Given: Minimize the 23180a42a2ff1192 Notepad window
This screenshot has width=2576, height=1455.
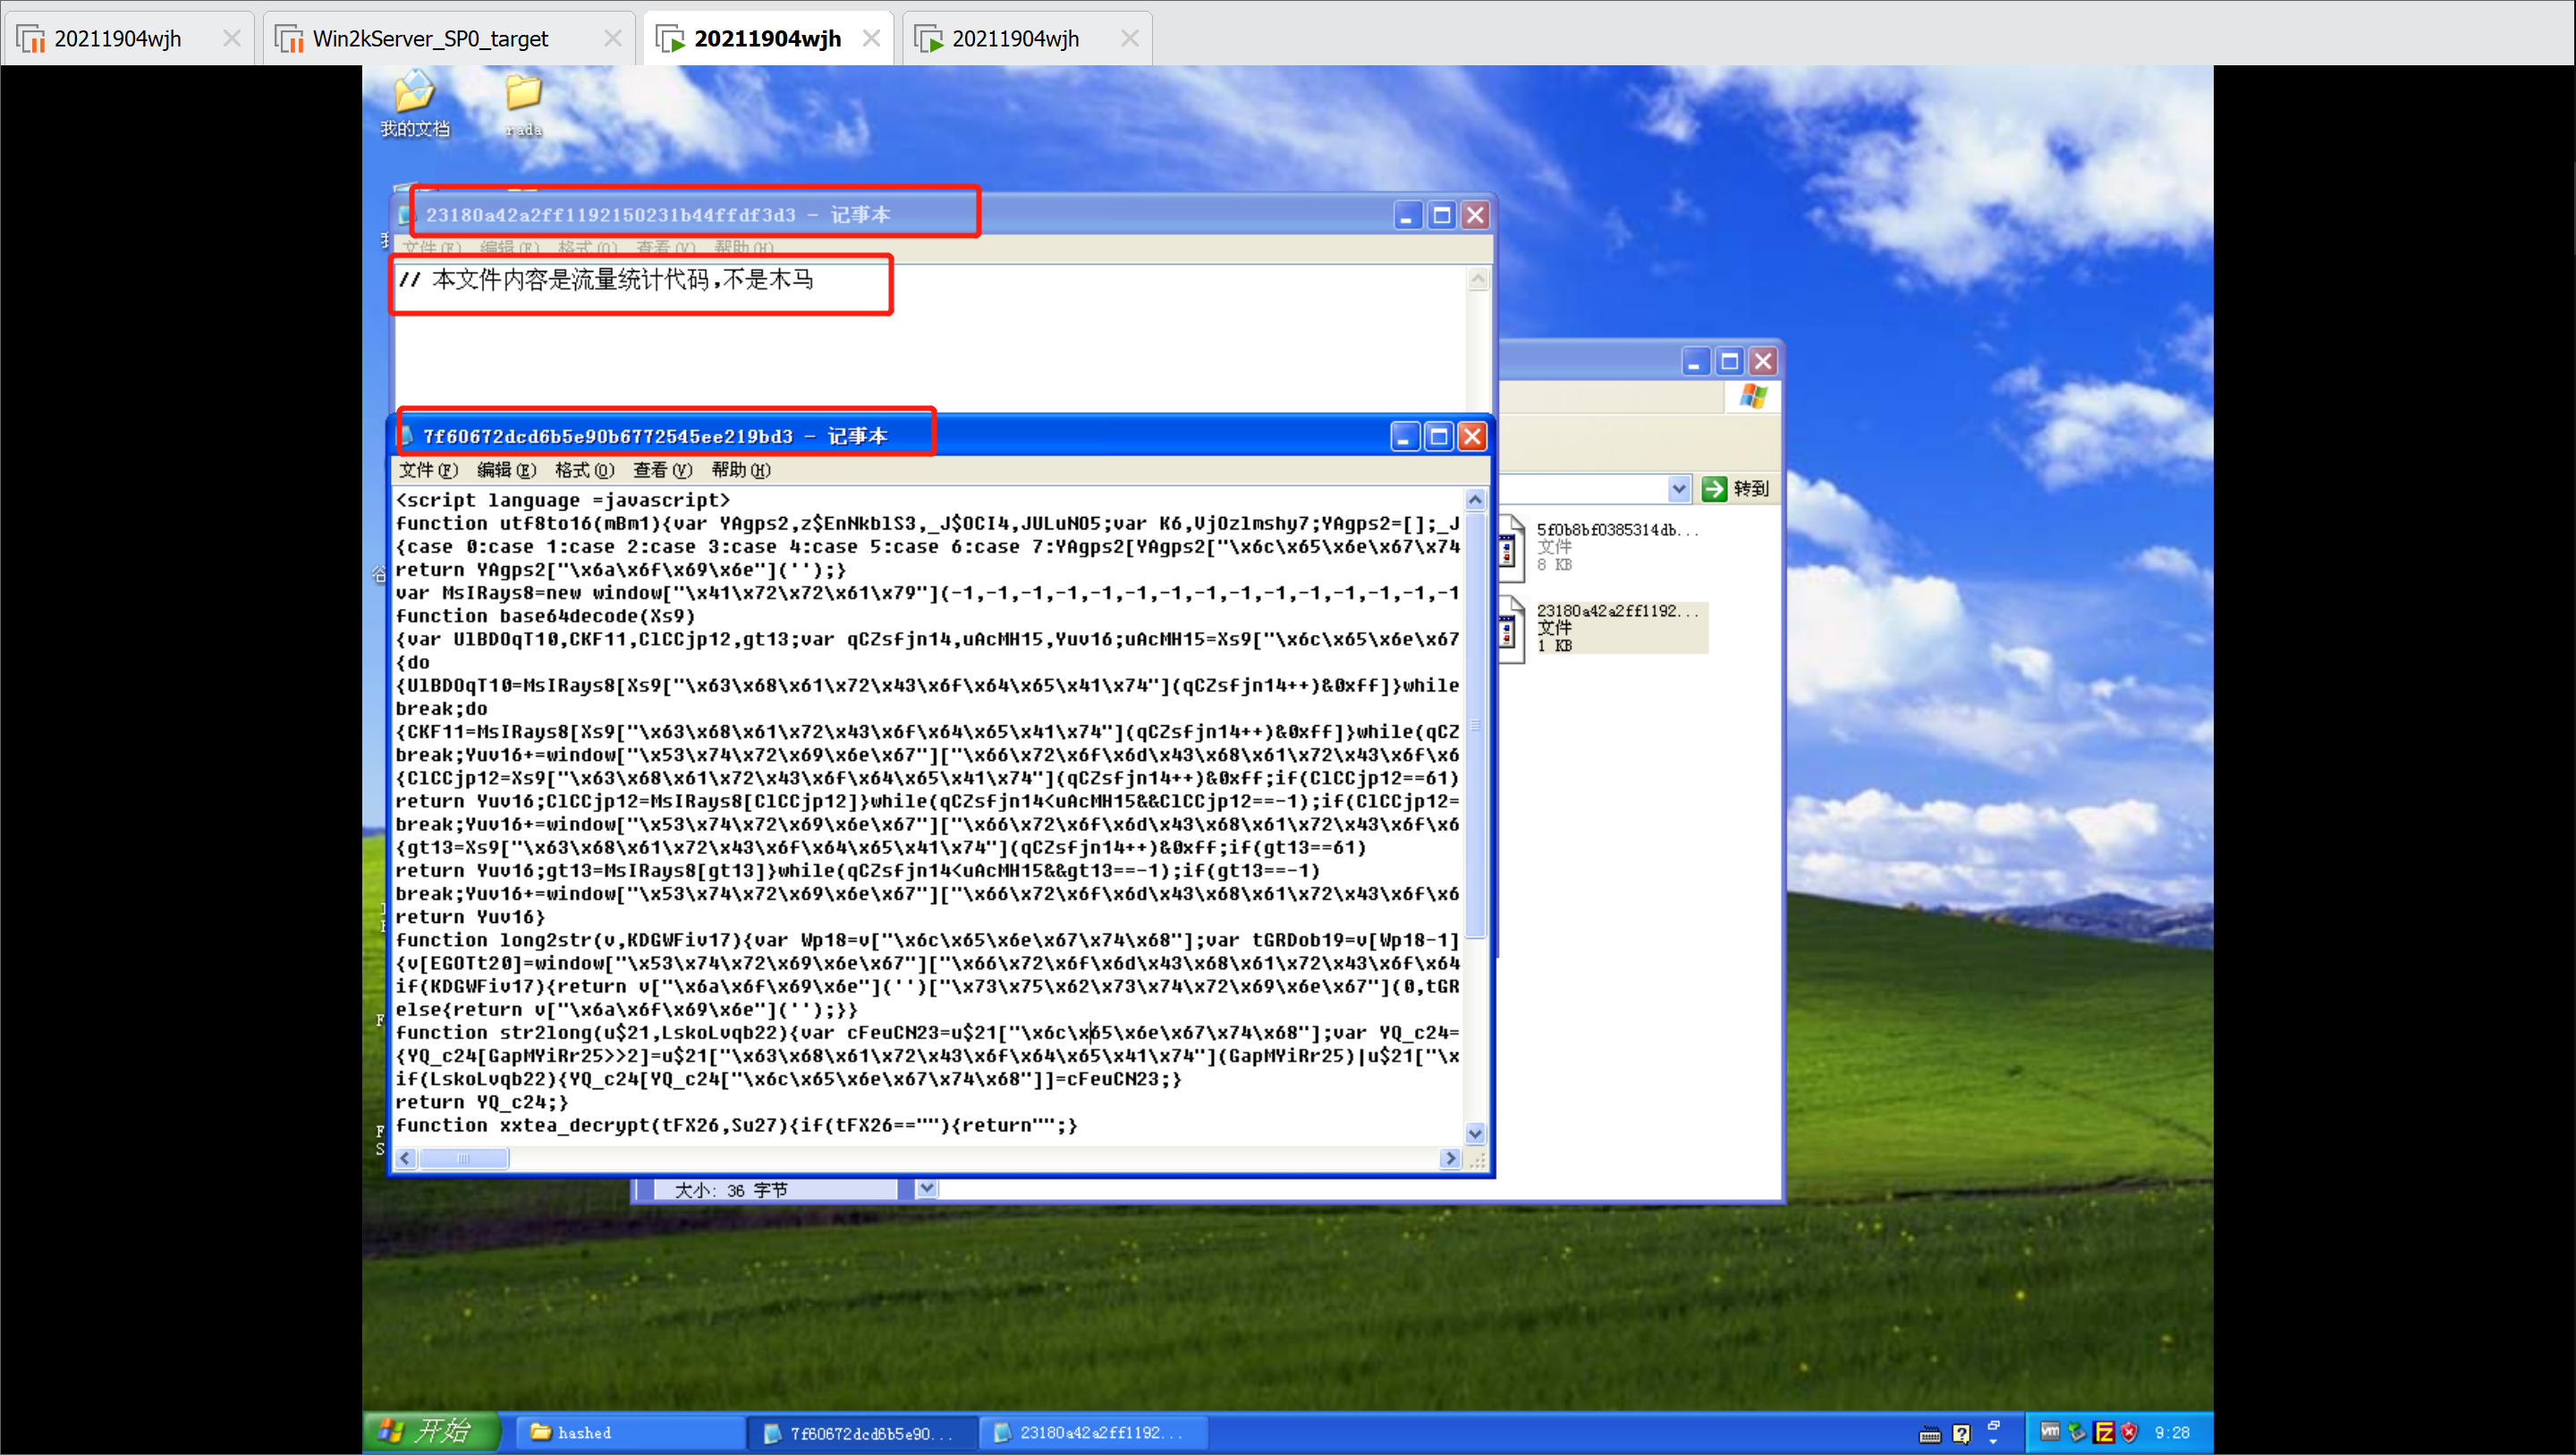Looking at the screenshot, I should tap(1408, 215).
